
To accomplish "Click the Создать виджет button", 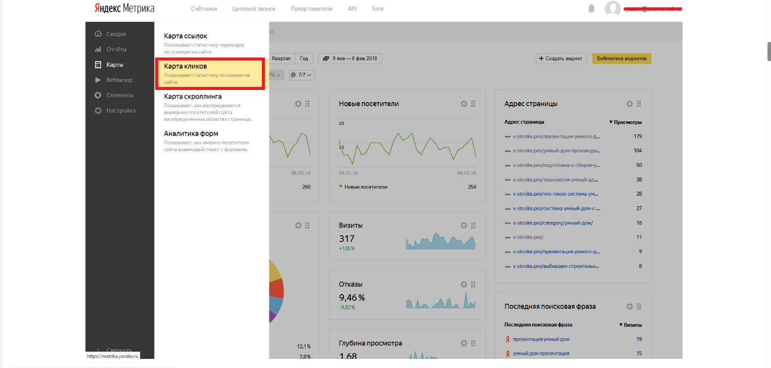I will point(562,59).
